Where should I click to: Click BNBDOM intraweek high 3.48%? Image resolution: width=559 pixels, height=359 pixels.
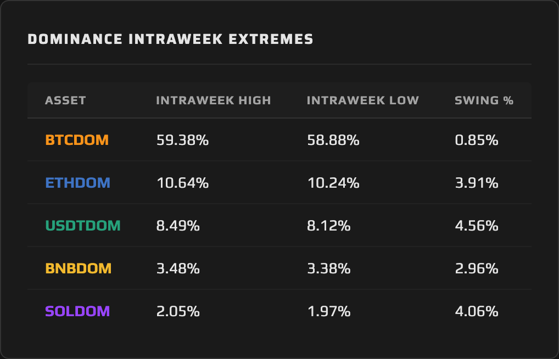[x=178, y=268]
